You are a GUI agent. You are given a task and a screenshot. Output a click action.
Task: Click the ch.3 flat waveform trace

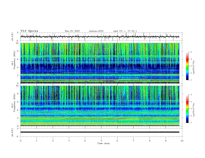click(100, 132)
